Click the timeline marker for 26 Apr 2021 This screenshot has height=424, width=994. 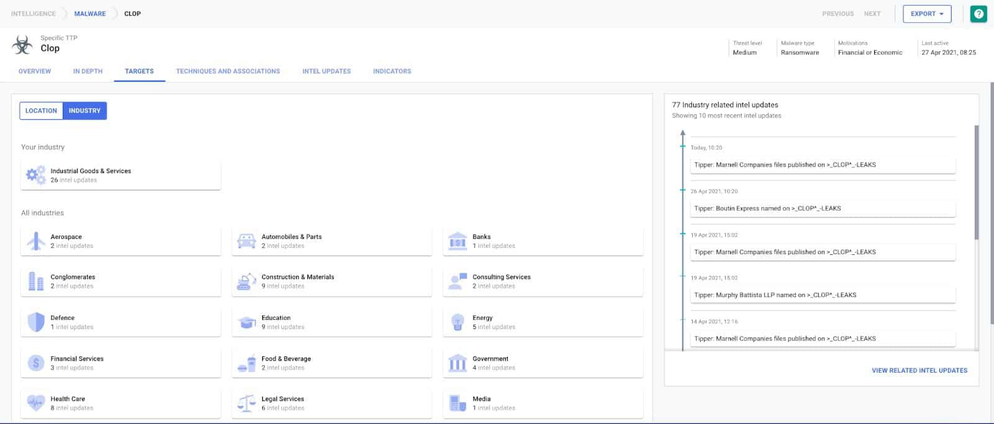coord(683,190)
